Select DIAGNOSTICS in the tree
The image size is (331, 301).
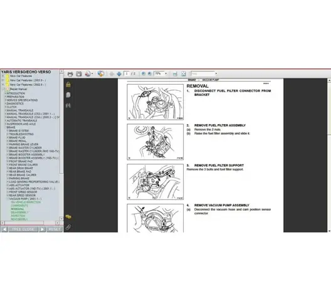click(15, 103)
